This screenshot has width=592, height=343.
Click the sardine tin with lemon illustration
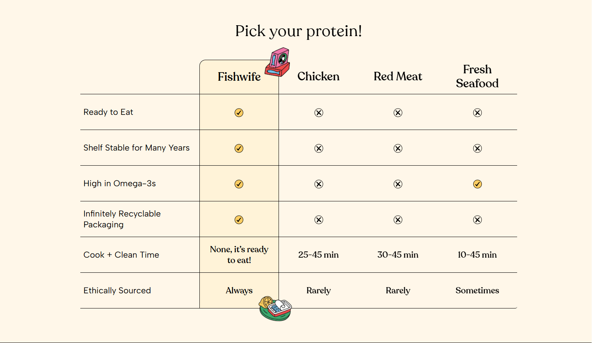tap(275, 308)
